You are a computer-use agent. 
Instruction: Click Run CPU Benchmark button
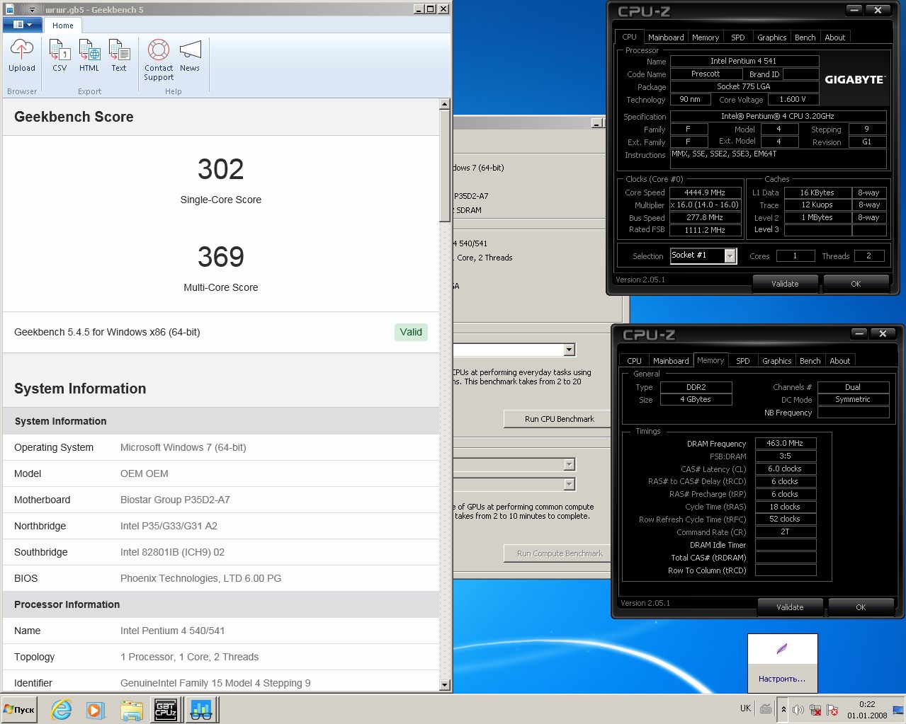[559, 419]
